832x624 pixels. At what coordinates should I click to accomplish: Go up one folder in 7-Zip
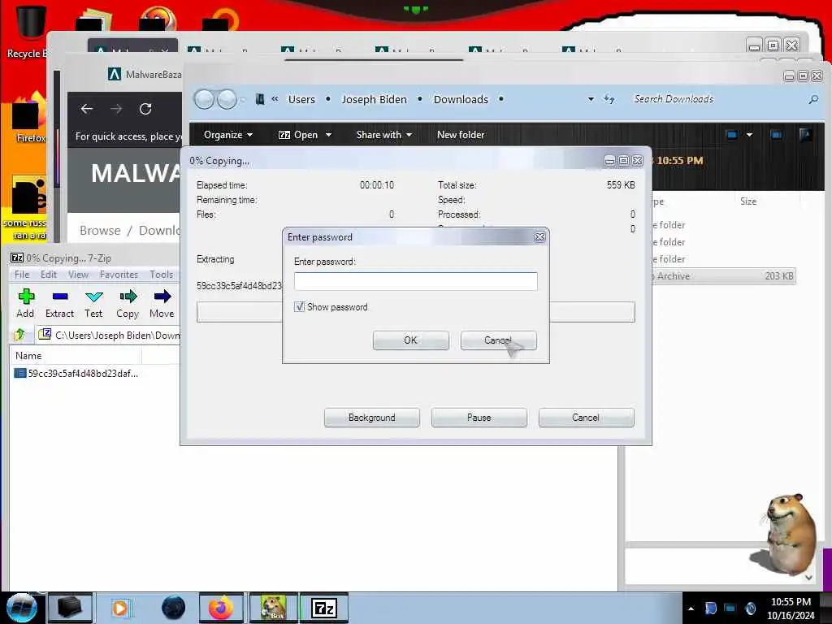20,335
